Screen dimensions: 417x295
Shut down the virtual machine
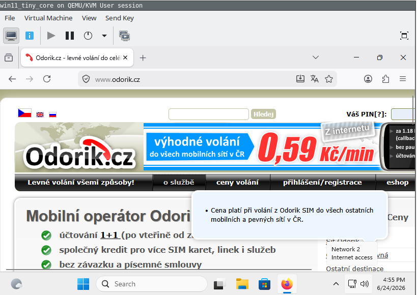(x=88, y=36)
